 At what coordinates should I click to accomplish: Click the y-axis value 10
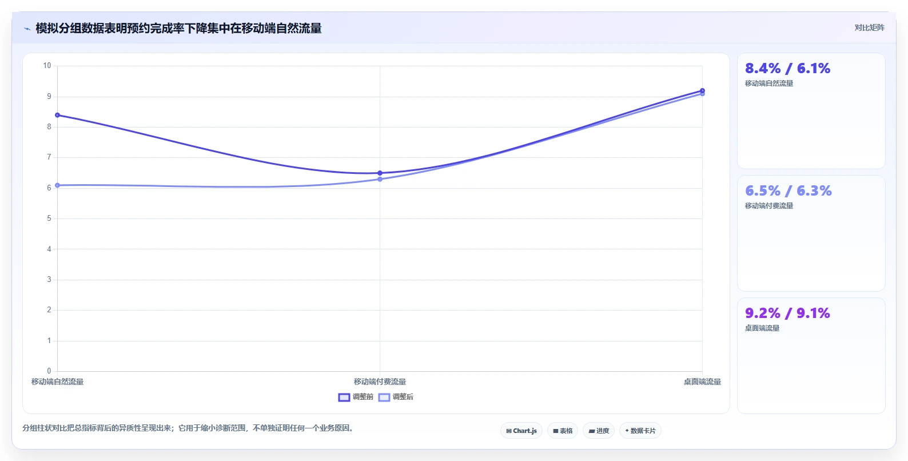click(47, 66)
